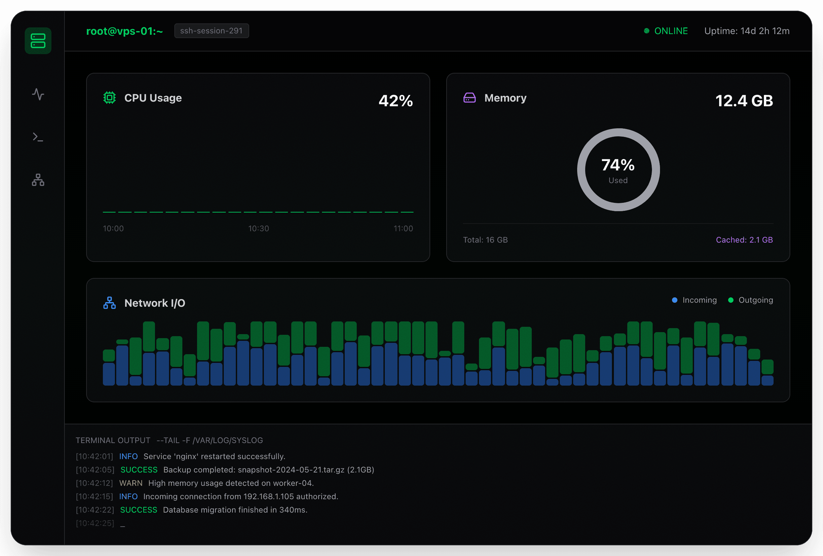This screenshot has height=556, width=823.
Task: Select the ssh-session-291 tab
Action: 211,30
